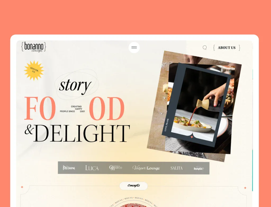Click the Concepts pill label
Image resolution: width=271 pixels, height=207 pixels.
click(134, 186)
